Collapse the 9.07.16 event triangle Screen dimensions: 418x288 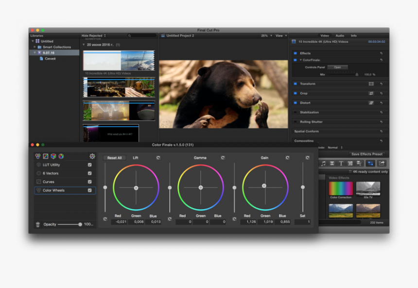(x=35, y=53)
